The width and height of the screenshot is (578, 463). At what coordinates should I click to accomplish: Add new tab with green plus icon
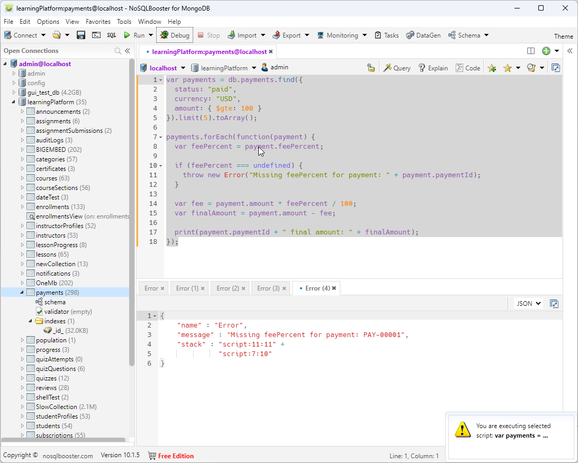(546, 51)
